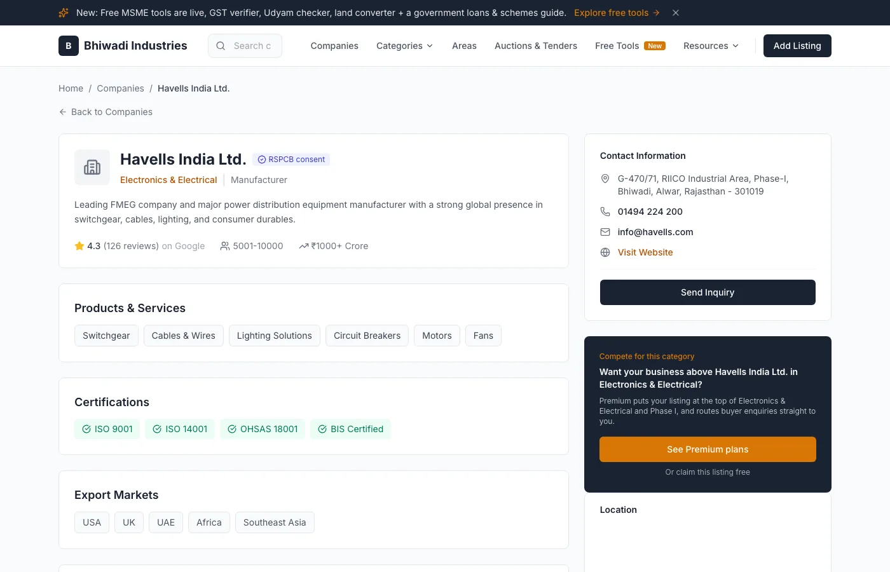Click the website globe icon

tap(605, 252)
